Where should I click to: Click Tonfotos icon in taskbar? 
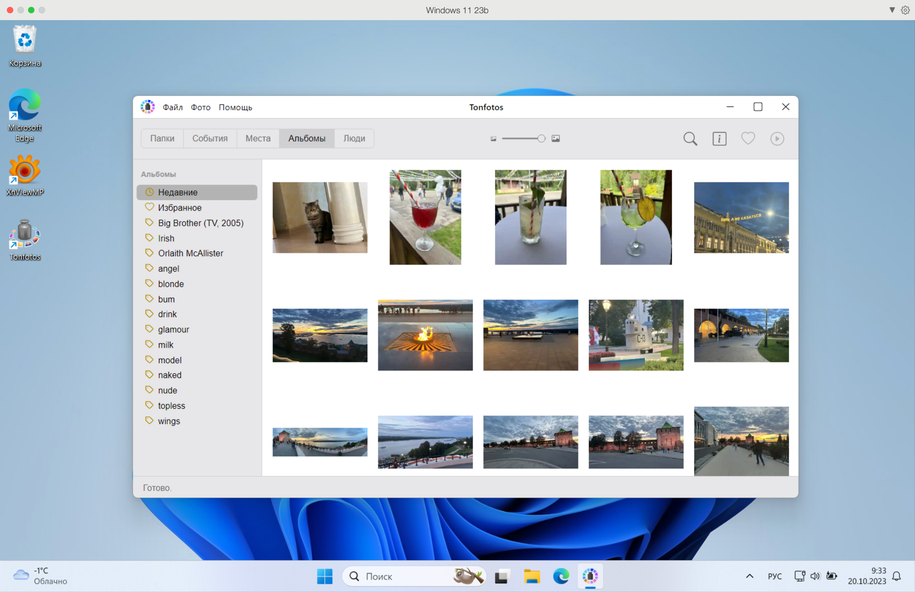click(590, 576)
